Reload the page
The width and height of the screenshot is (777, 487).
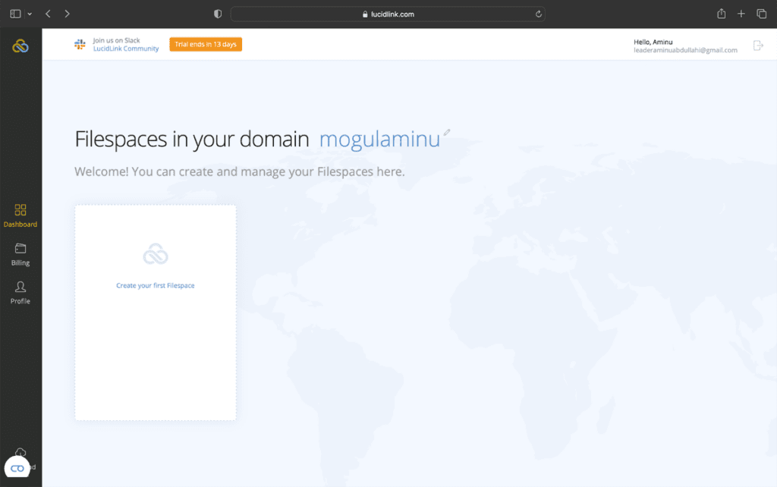click(538, 14)
